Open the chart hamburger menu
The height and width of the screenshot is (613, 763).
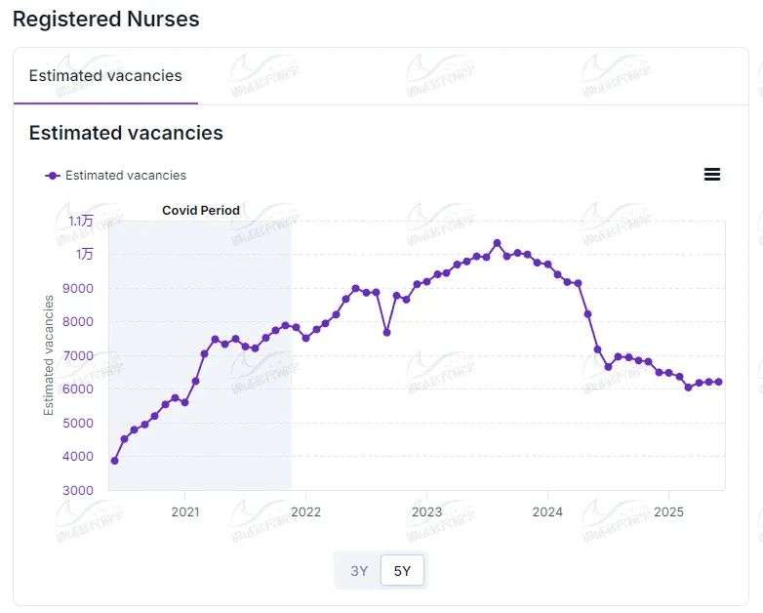click(x=712, y=175)
